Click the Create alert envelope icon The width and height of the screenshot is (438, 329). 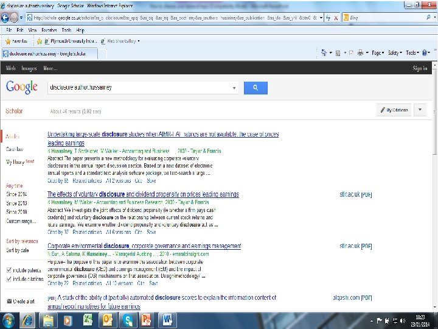coord(9,302)
